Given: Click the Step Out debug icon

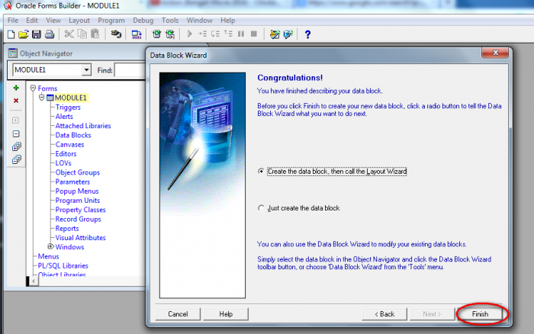Looking at the screenshot, I should 228,34.
